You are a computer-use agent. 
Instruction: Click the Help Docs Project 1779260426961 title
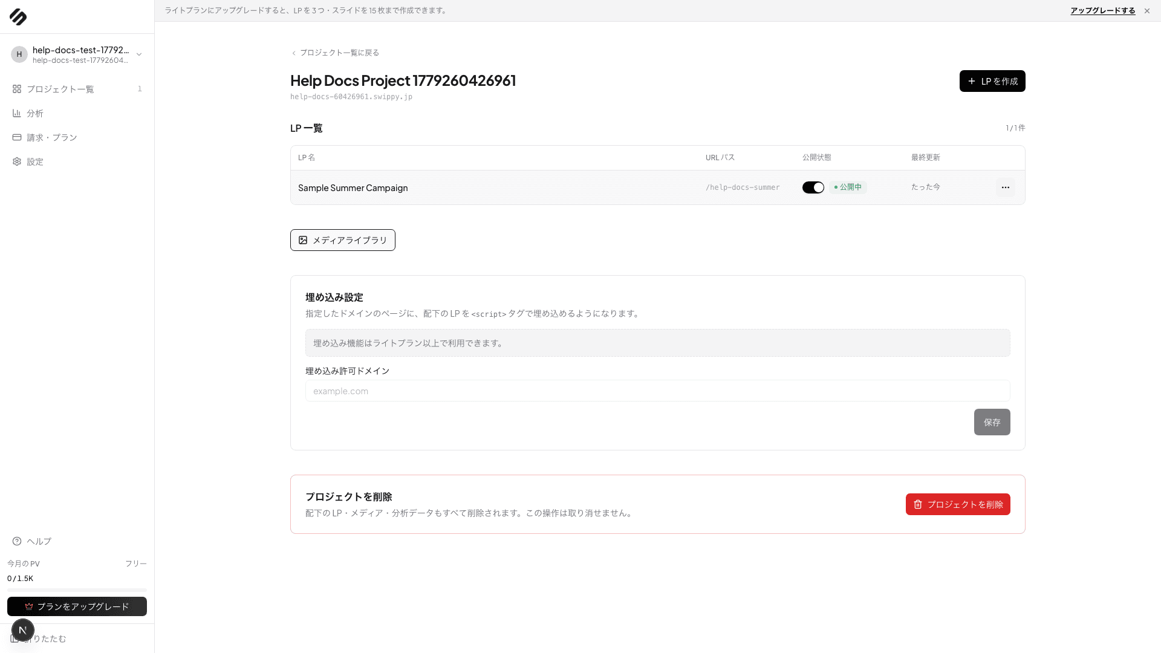click(403, 80)
